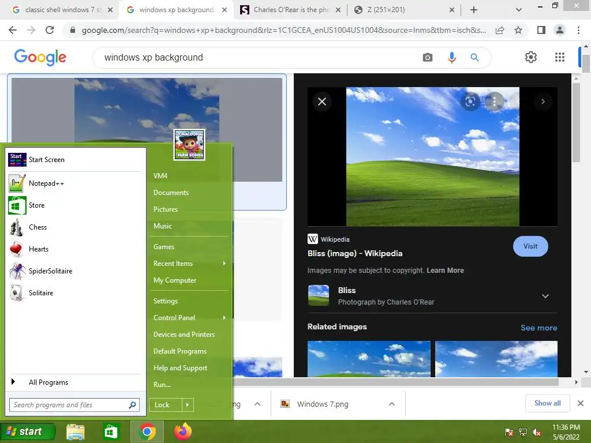Click Google logo to go home
Image resolution: width=591 pixels, height=443 pixels.
40,57
